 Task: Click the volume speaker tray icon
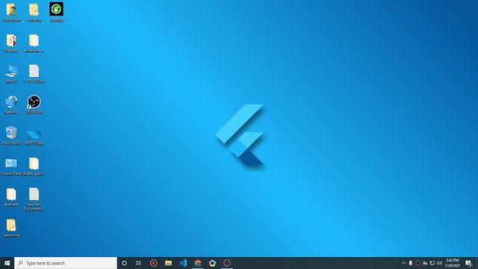click(x=439, y=263)
